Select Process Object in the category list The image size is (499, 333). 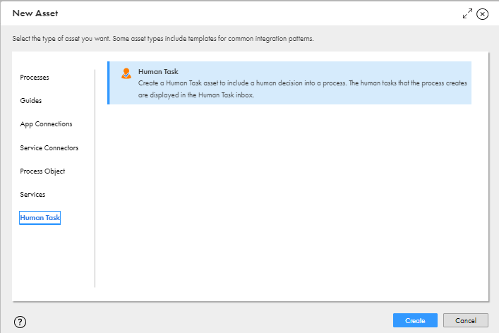click(42, 171)
